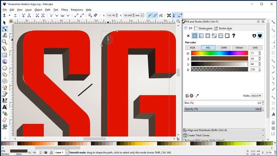Choose Pattern paint type
This screenshot has width=277, height=156.
point(221,36)
